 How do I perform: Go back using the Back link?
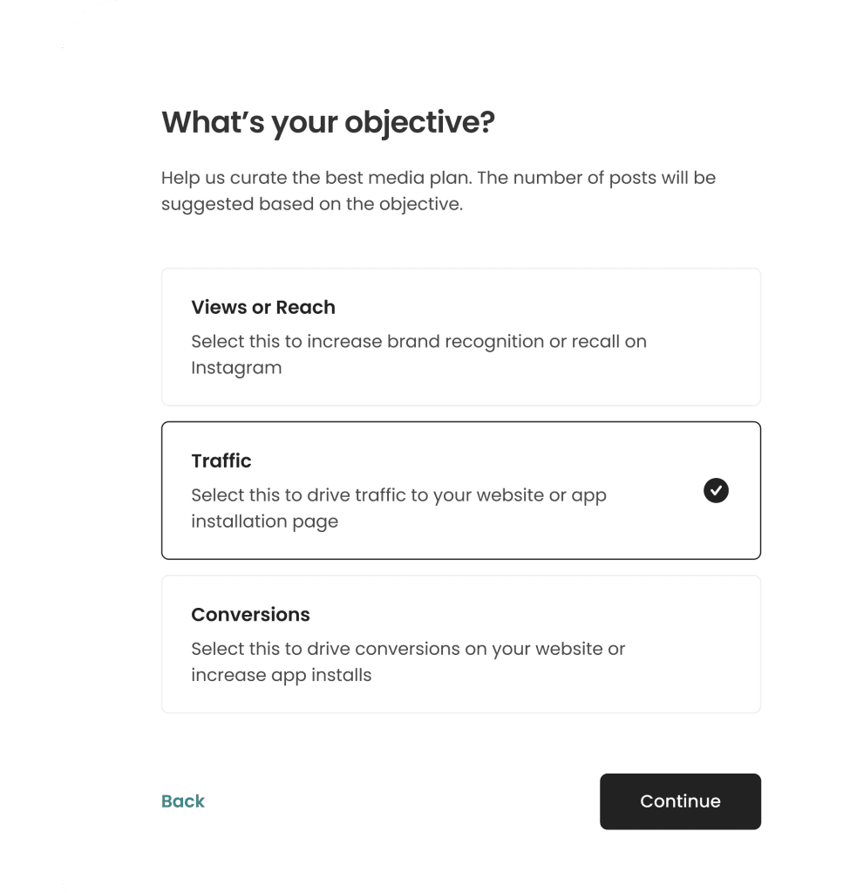[183, 801]
